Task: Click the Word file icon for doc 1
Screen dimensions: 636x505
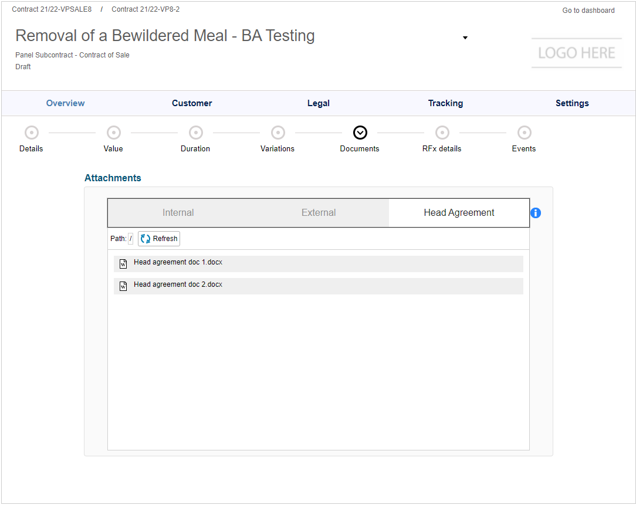Action: tap(123, 264)
